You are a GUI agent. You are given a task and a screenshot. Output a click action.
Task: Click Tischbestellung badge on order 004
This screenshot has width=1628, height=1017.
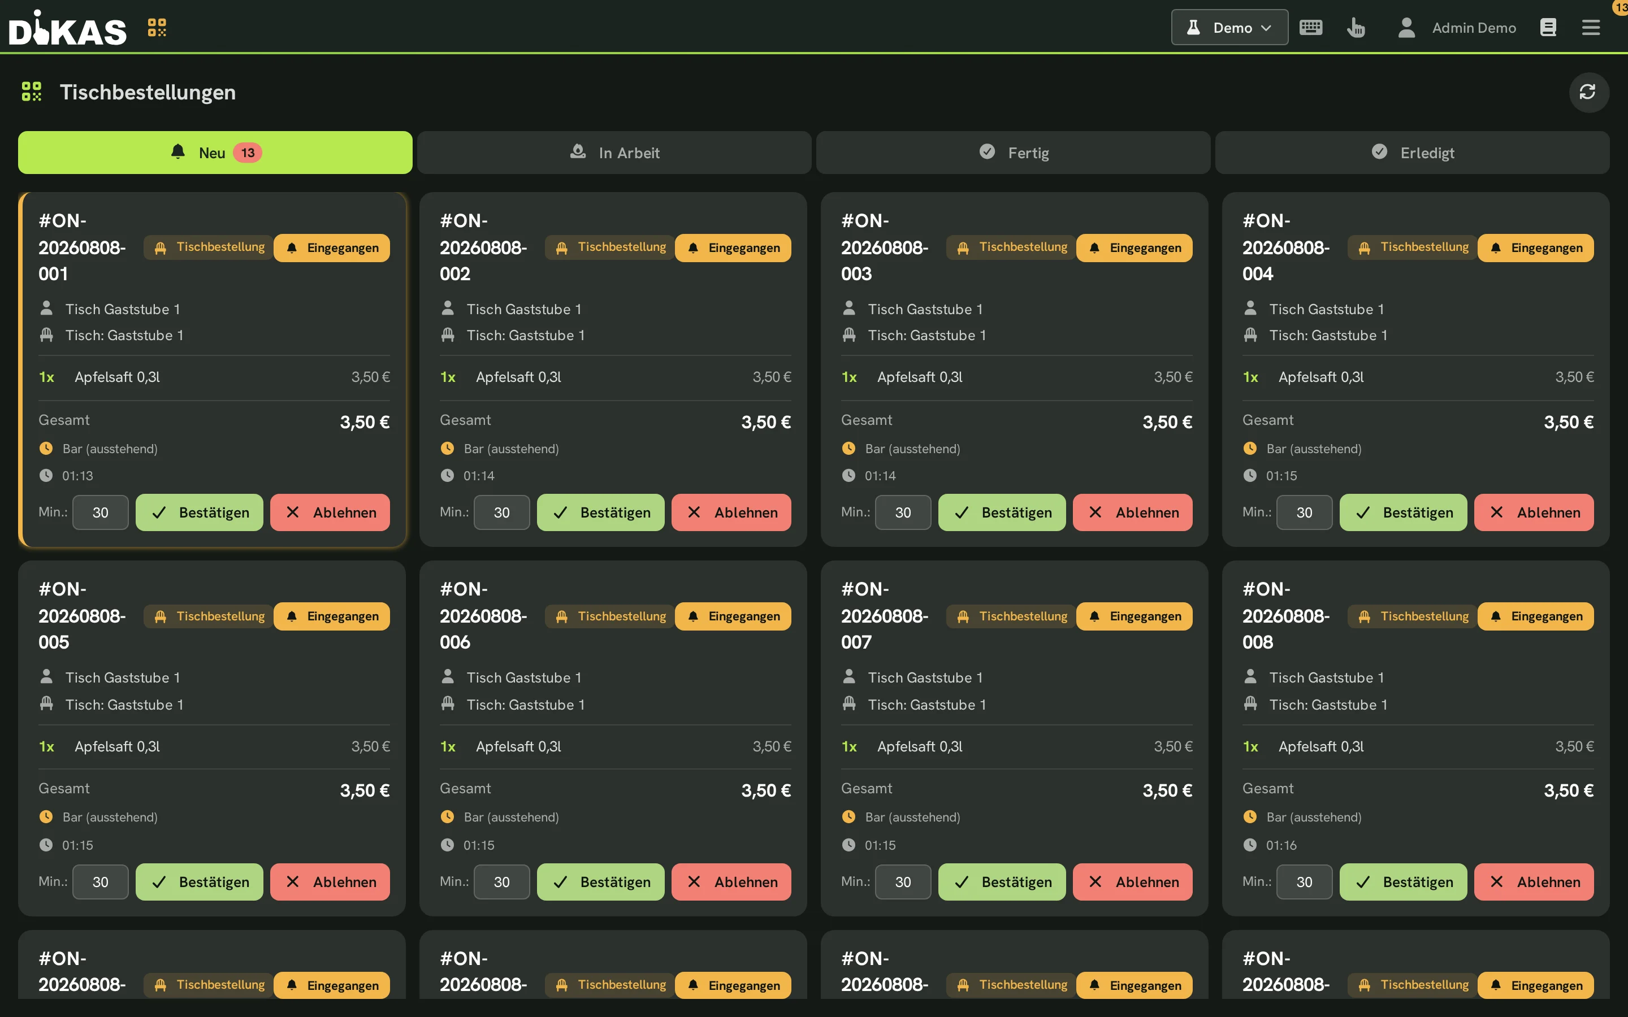point(1413,247)
